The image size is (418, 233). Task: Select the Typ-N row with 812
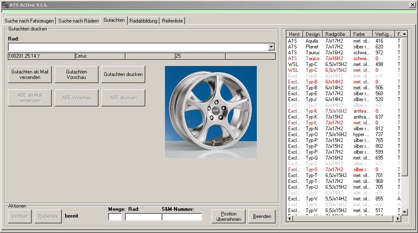click(344, 129)
